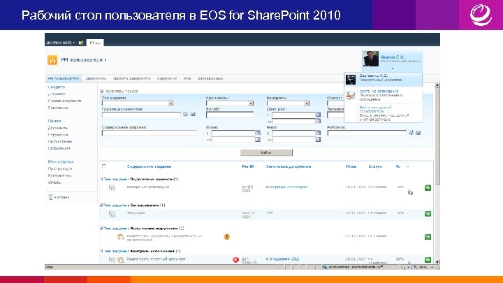This screenshot has width=503, height=283.
Task: Click into the Содержание задания input field
Action: pos(149,133)
